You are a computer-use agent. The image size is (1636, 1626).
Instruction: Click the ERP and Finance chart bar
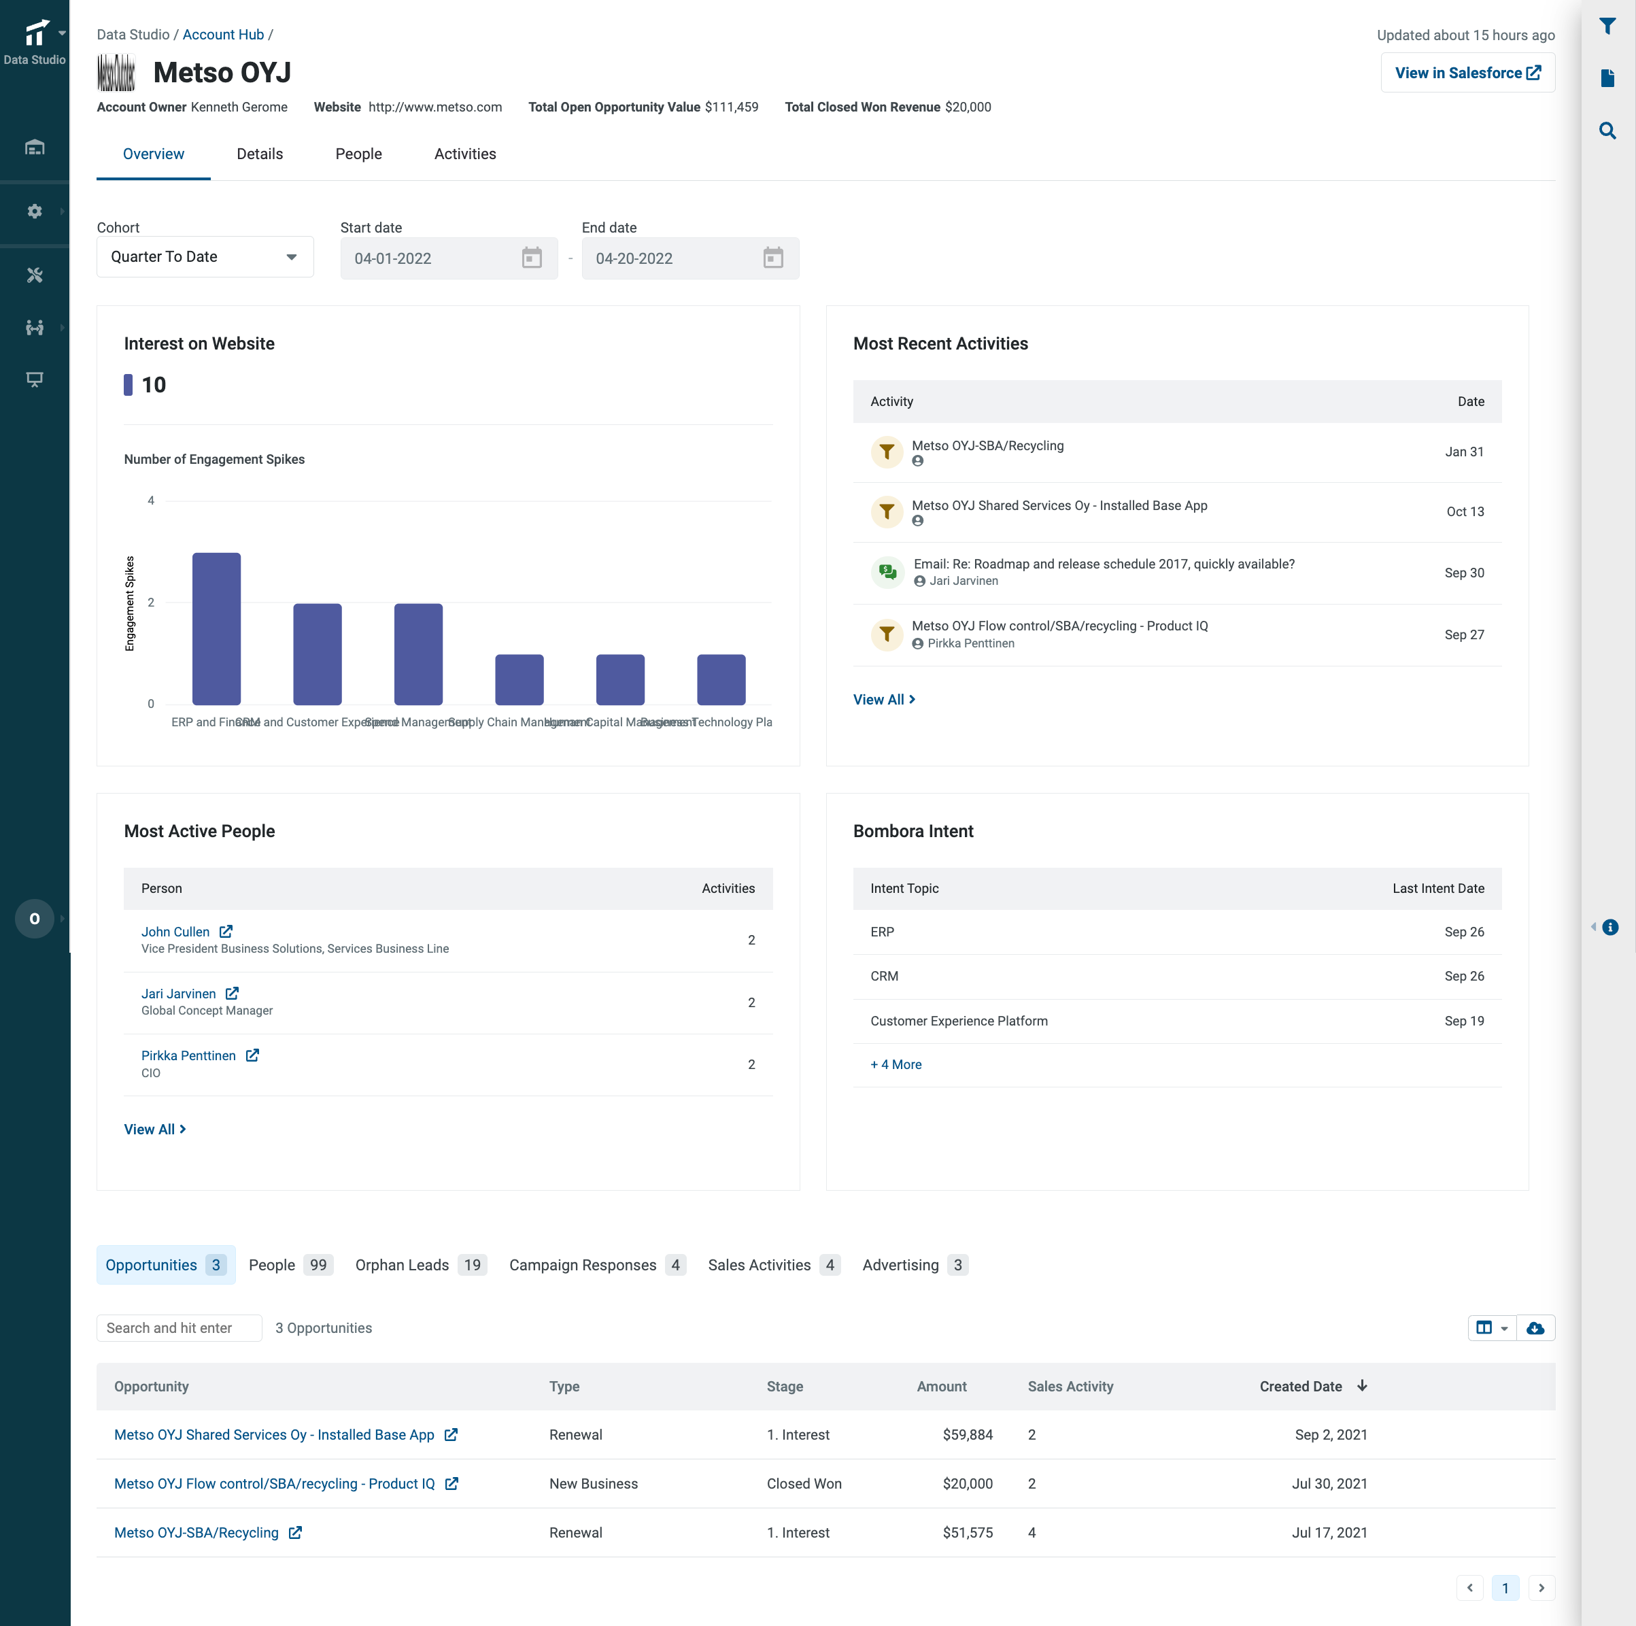[x=217, y=628]
